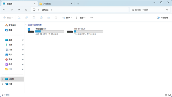The image size is (172, 97).
Task: Toggle the 详细信息 details pane
Action: tap(162, 18)
